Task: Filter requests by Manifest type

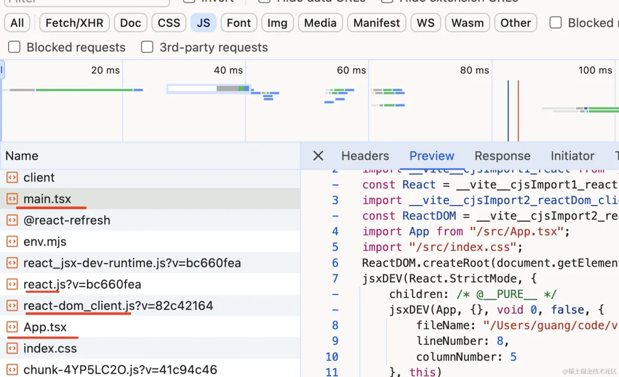Action: coord(377,23)
